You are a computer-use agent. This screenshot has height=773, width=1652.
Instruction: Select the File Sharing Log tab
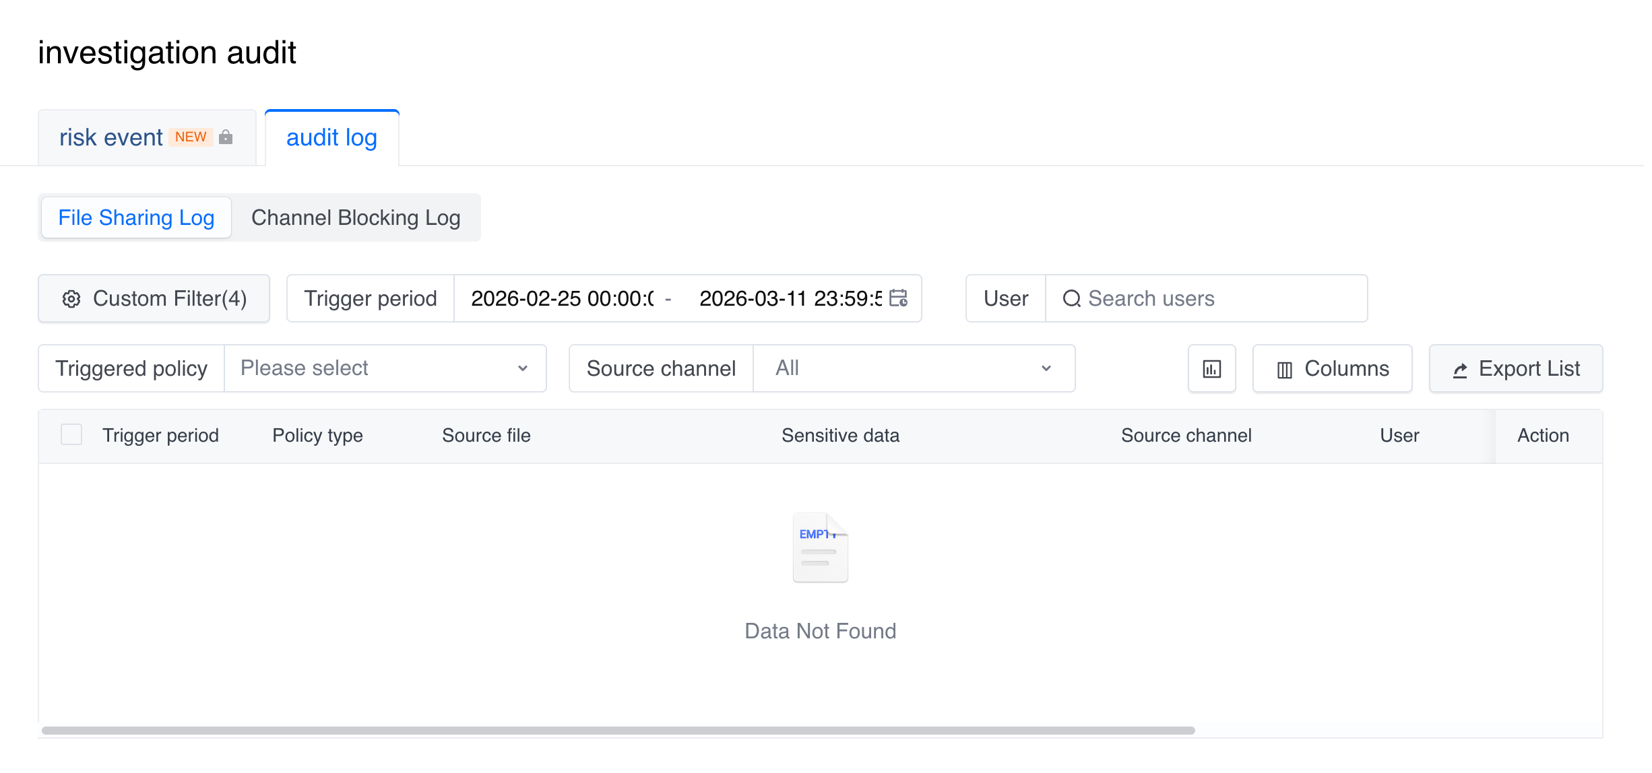click(x=137, y=218)
